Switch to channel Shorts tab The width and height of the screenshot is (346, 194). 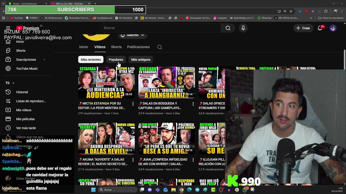pos(116,47)
